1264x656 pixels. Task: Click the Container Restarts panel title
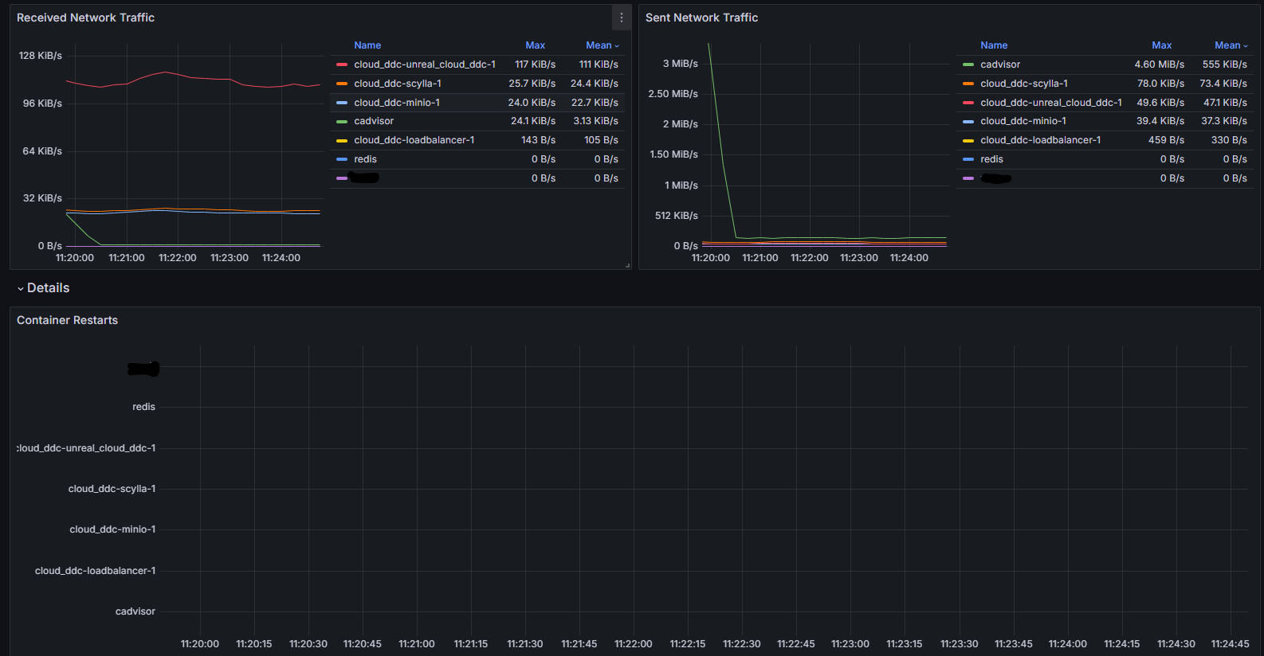pyautogui.click(x=67, y=320)
